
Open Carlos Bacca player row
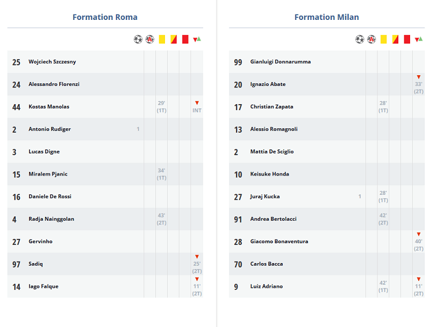coord(327,264)
